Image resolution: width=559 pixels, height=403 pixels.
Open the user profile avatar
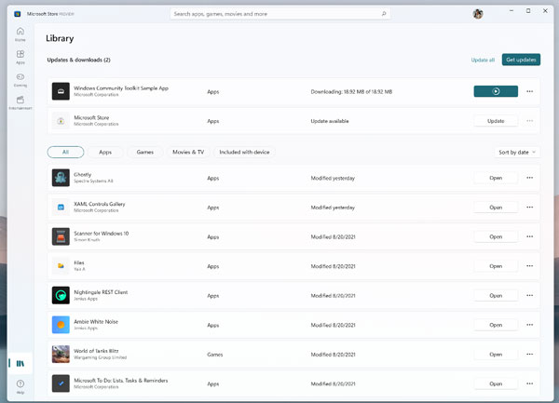(478, 14)
